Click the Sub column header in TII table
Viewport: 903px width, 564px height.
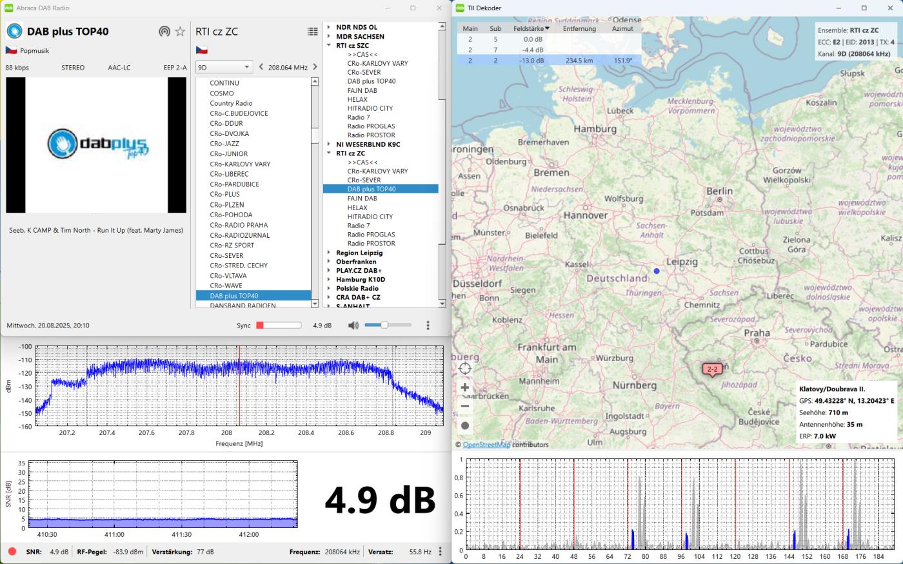point(495,28)
